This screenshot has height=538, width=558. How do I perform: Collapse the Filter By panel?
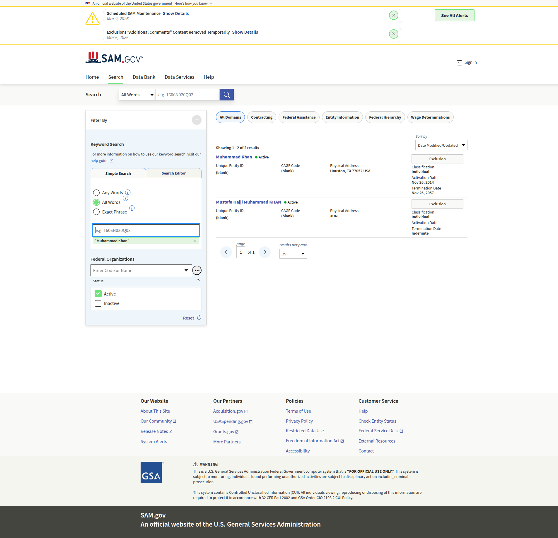click(x=197, y=120)
